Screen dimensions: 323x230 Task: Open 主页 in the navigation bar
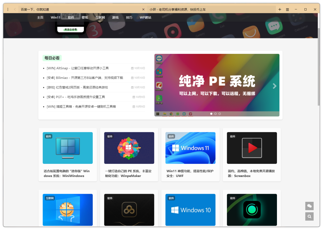click(40, 17)
